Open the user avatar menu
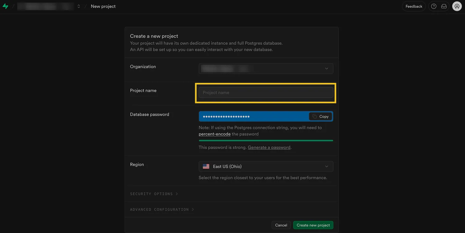465x233 pixels. tap(457, 6)
